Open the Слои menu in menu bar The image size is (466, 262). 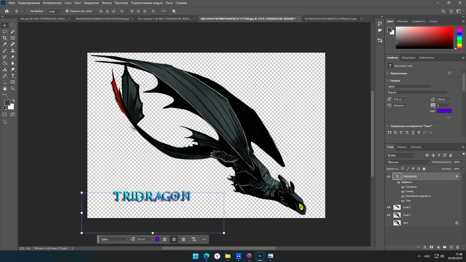(x=68, y=3)
